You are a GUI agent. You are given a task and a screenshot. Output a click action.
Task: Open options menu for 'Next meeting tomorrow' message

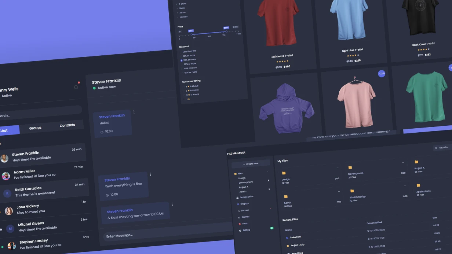pos(172,204)
